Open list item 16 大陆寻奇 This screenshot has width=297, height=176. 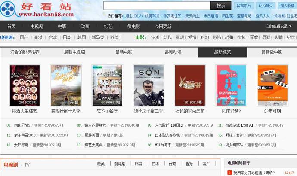click(21, 145)
